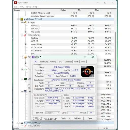130x130 pixels.
Task: Switch to the Memory tab
Action: point(53,62)
